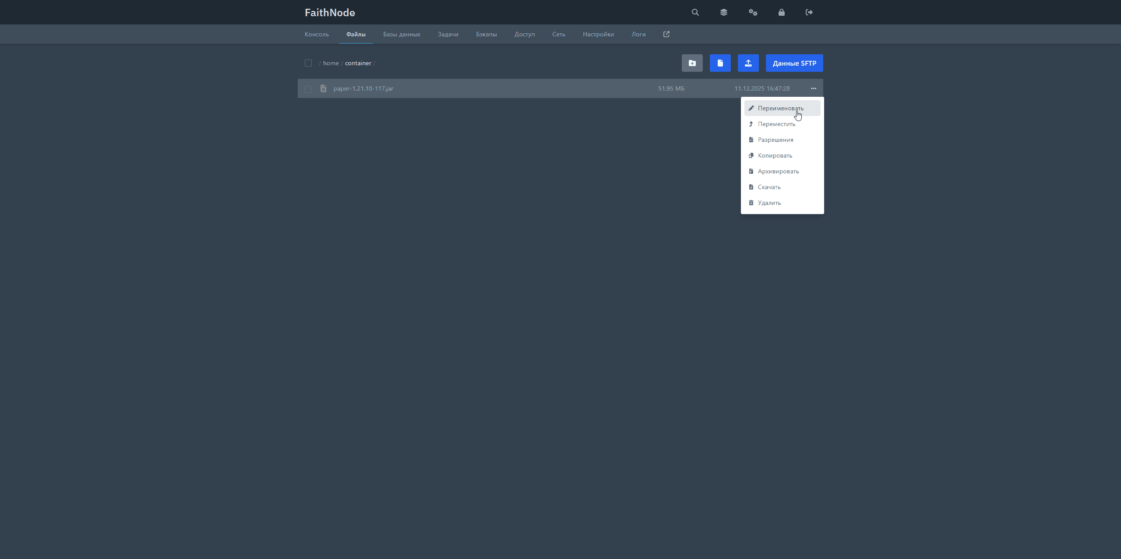
Task: Click the Данные SFTP button
Action: click(794, 63)
